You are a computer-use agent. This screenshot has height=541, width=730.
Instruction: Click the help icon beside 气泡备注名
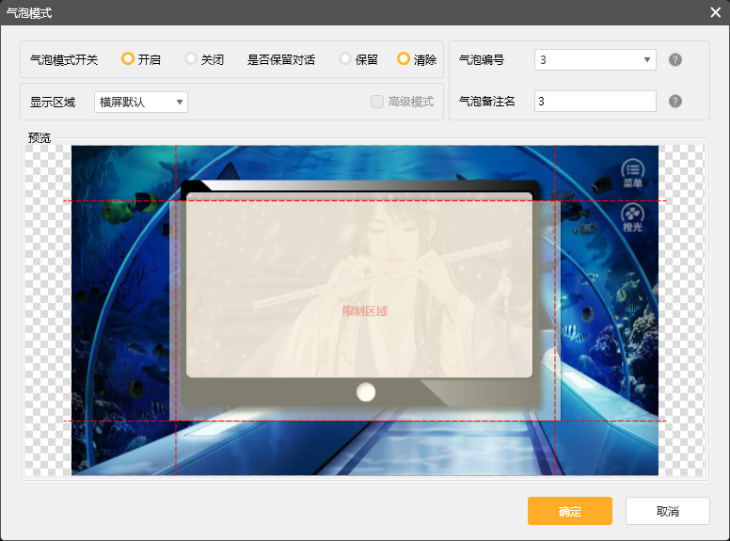click(x=674, y=101)
